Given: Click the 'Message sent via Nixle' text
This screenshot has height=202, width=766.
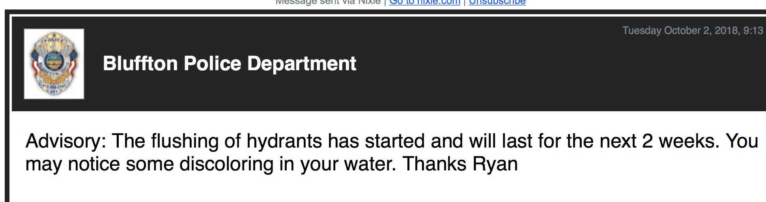Looking at the screenshot, I should coord(328,2).
